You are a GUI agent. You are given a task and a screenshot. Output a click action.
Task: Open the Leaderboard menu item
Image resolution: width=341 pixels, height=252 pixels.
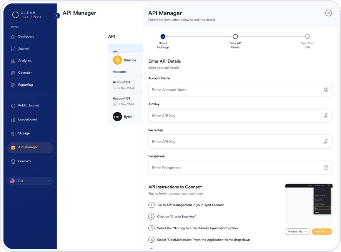(27, 119)
